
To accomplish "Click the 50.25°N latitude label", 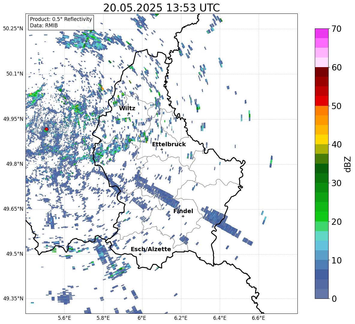I will click(x=13, y=29).
